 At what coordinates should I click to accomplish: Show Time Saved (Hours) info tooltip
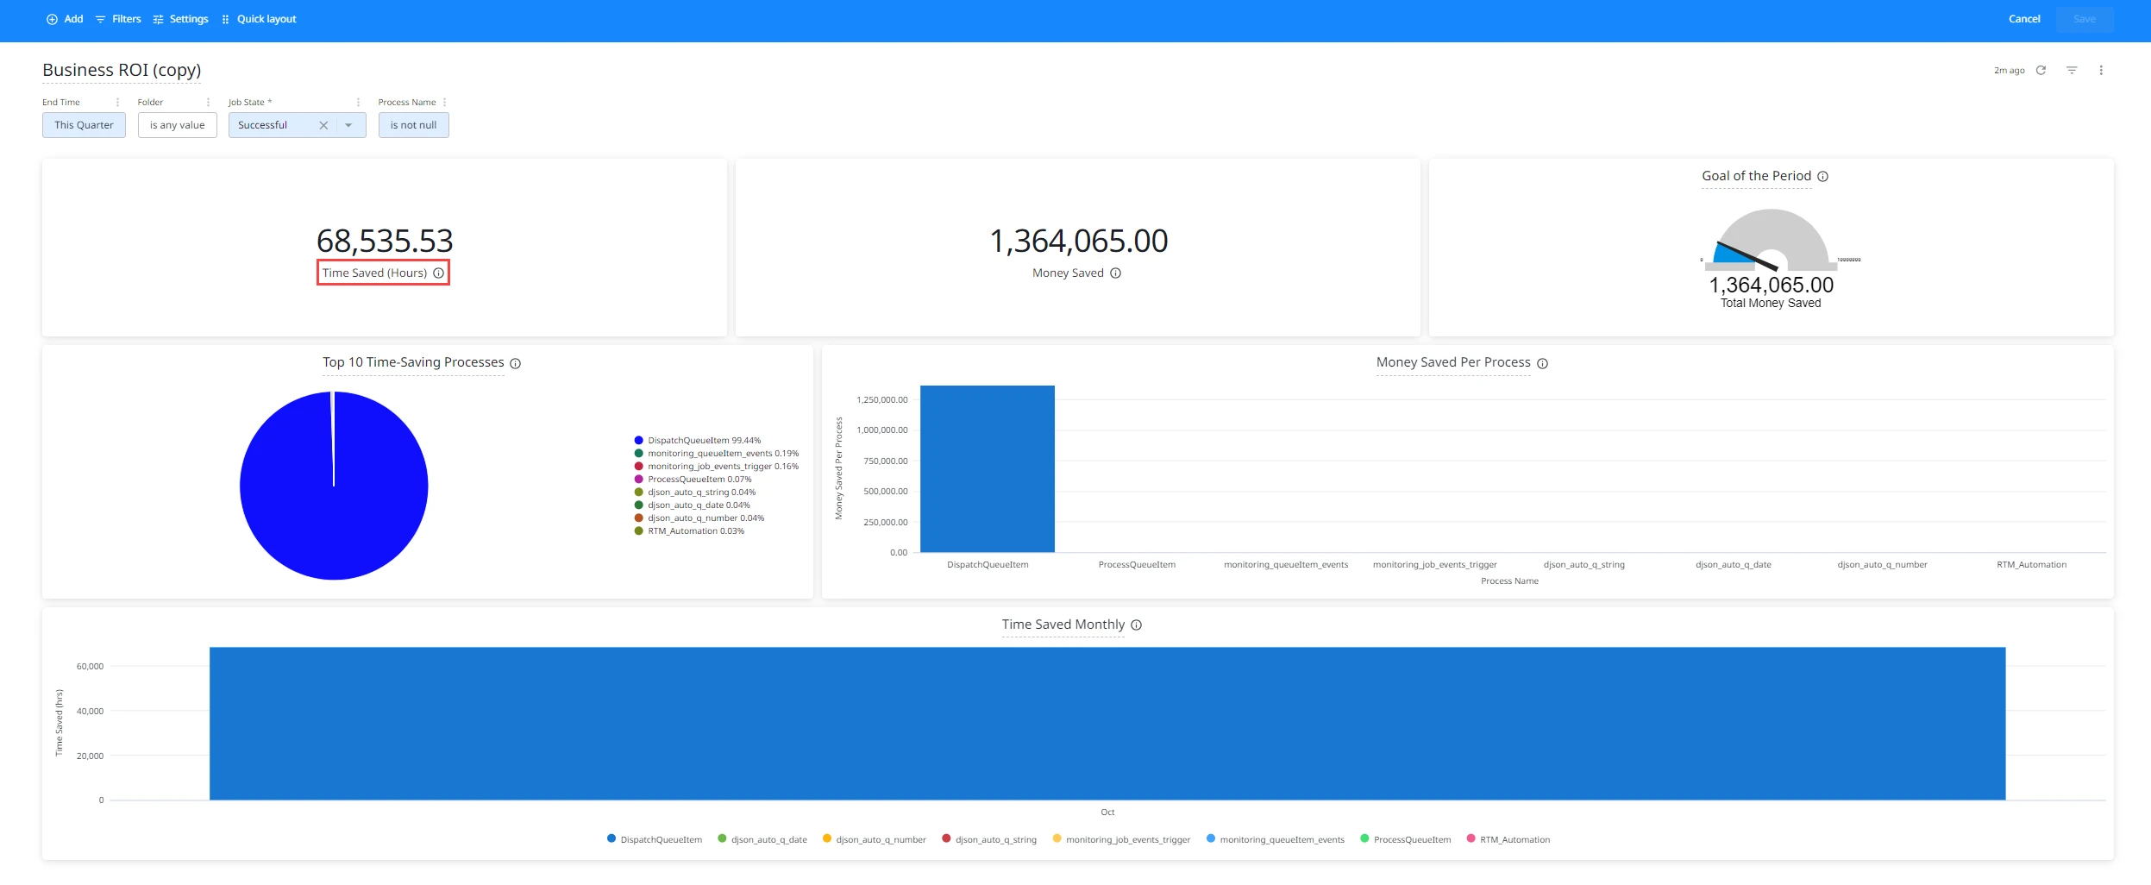pyautogui.click(x=439, y=273)
